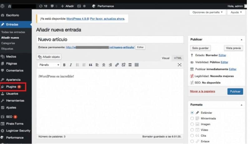Click Por favor, actualiza ahora link
The width and height of the screenshot is (250, 144).
(x=107, y=19)
